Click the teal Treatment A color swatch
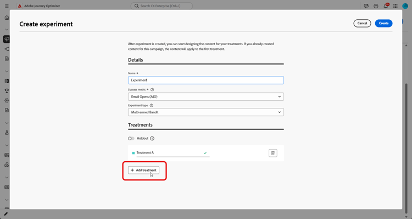412x219 pixels. click(x=133, y=153)
